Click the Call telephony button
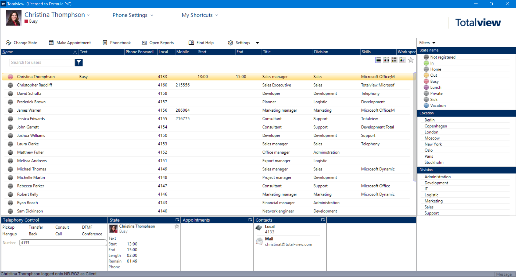Screen dimensions: 516x277 point(59,234)
